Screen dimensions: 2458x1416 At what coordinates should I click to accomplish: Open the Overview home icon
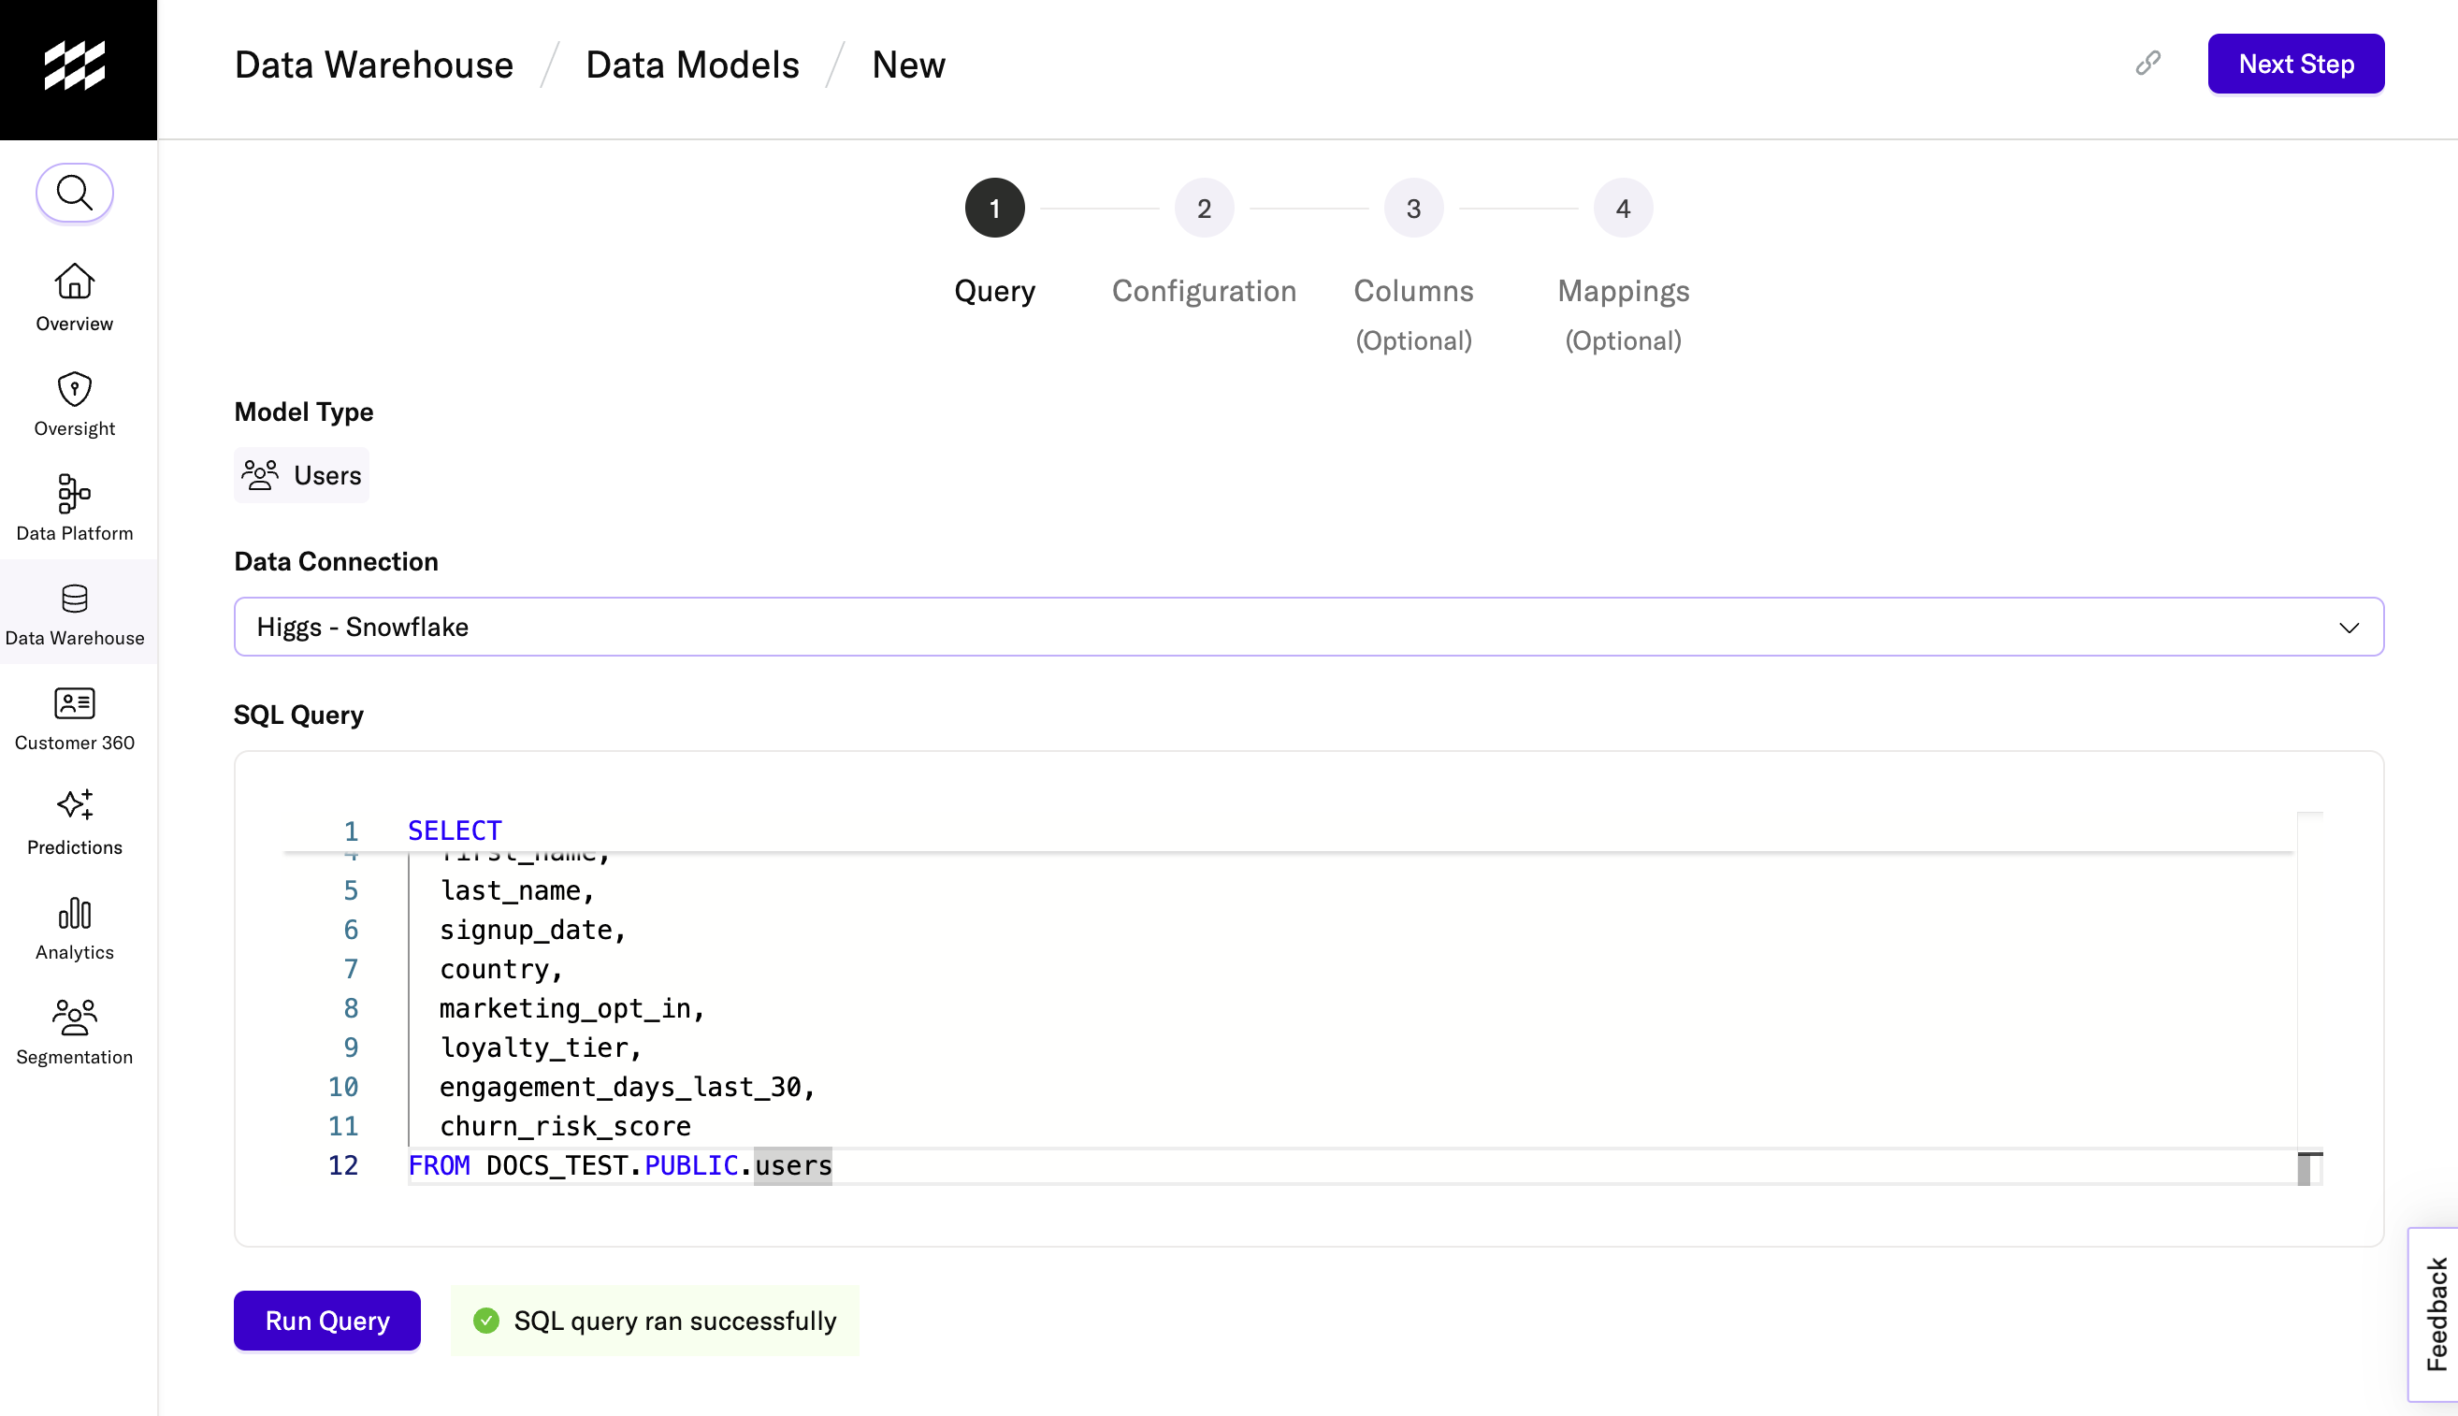tap(75, 282)
